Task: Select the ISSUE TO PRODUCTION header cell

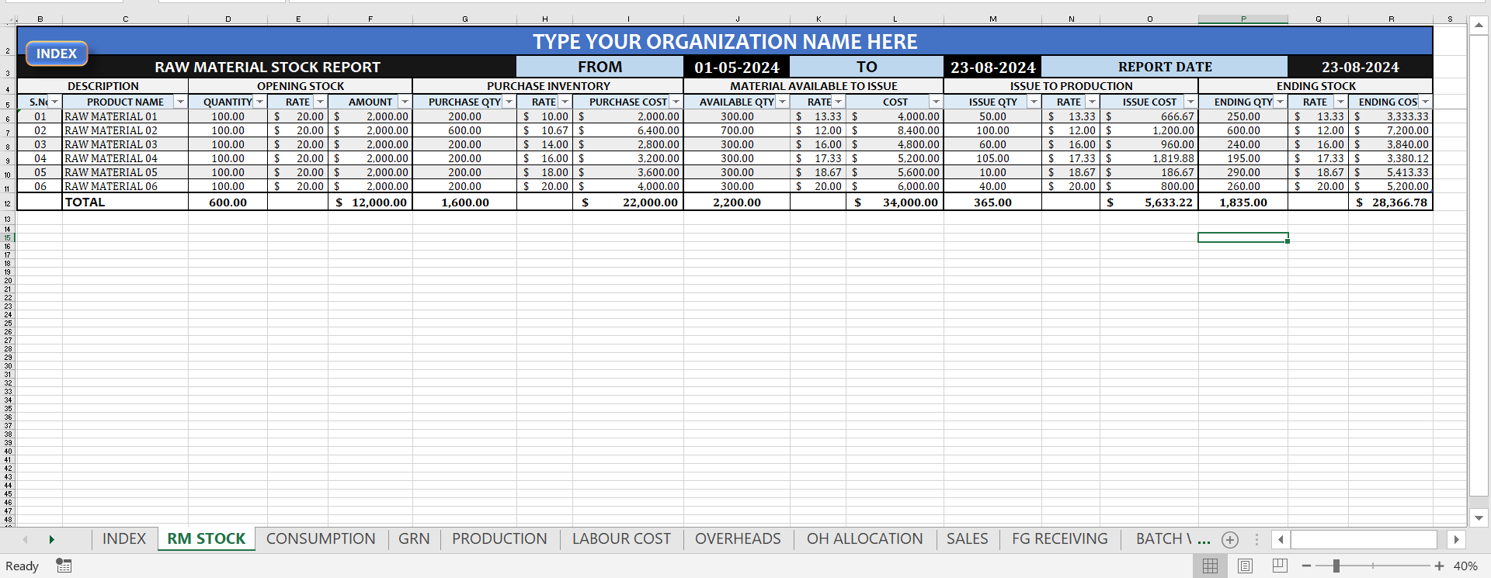Action: 1071,86
